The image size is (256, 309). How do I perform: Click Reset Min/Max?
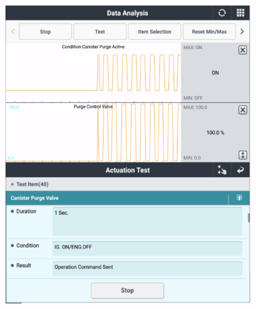209,31
